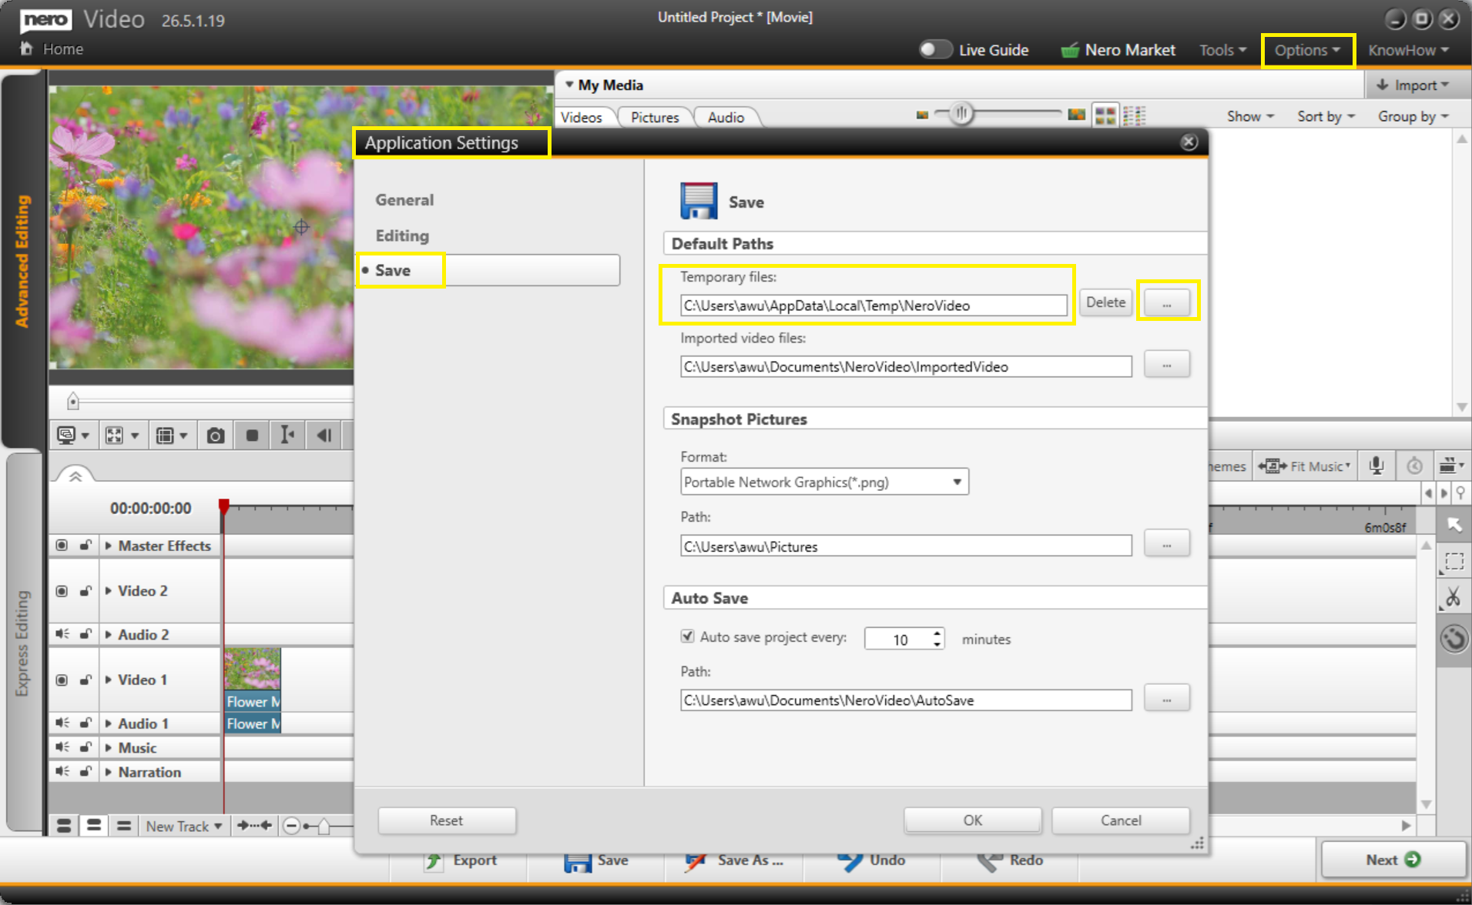Screen dimensions: 1472x905
Task: Mute the Audio 2 track
Action: [x=62, y=634]
